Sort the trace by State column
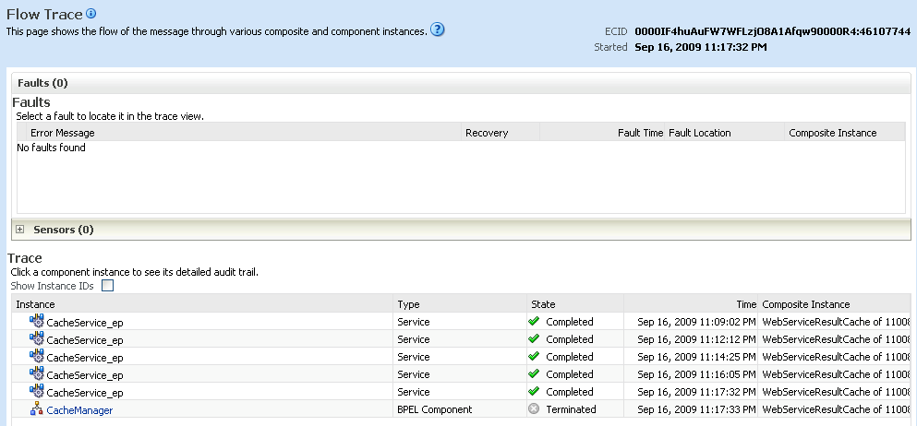 [543, 304]
